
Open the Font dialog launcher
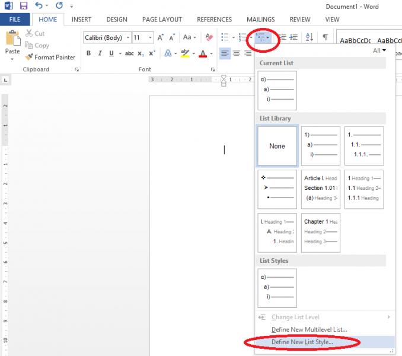(213, 69)
